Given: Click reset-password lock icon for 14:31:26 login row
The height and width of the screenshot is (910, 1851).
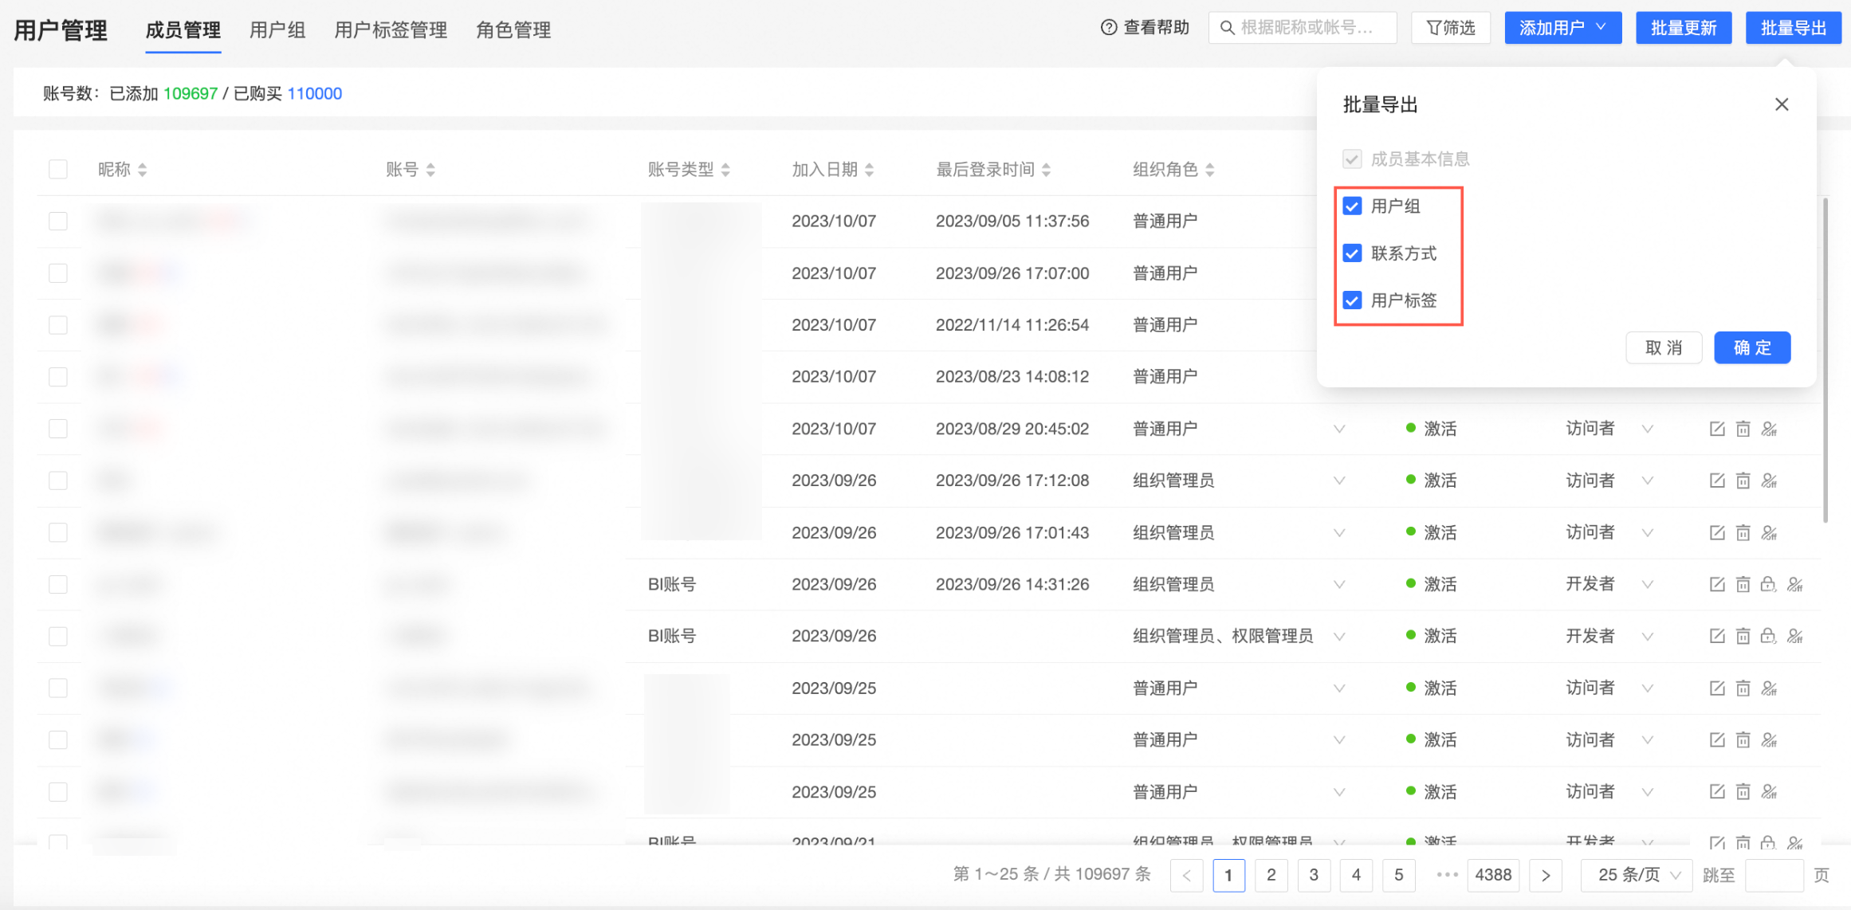Looking at the screenshot, I should (1768, 584).
